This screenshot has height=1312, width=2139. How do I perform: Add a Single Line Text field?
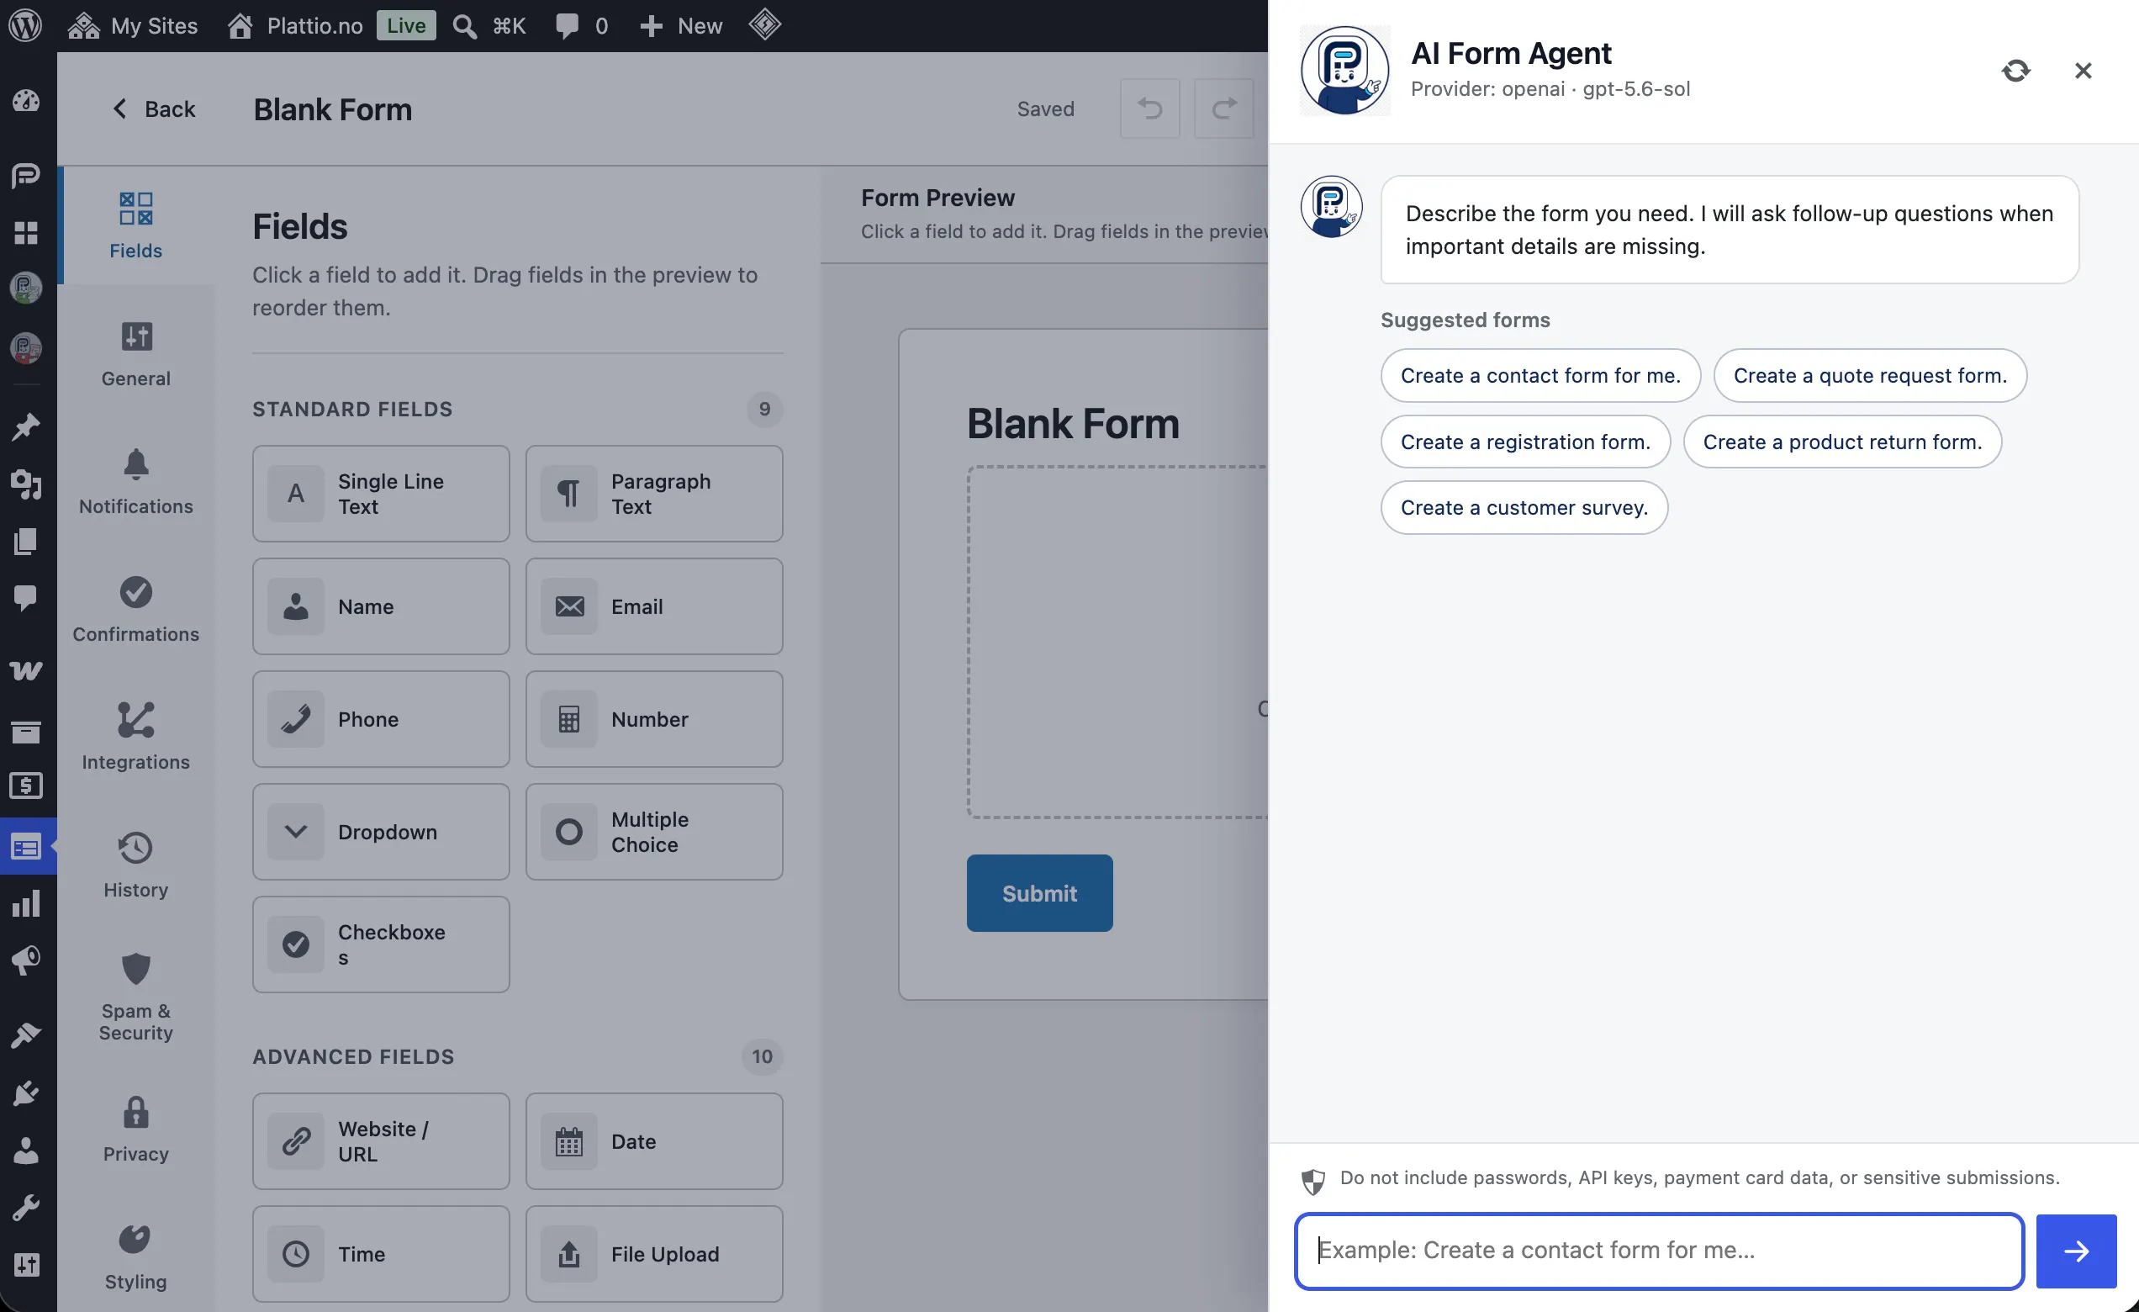point(381,493)
